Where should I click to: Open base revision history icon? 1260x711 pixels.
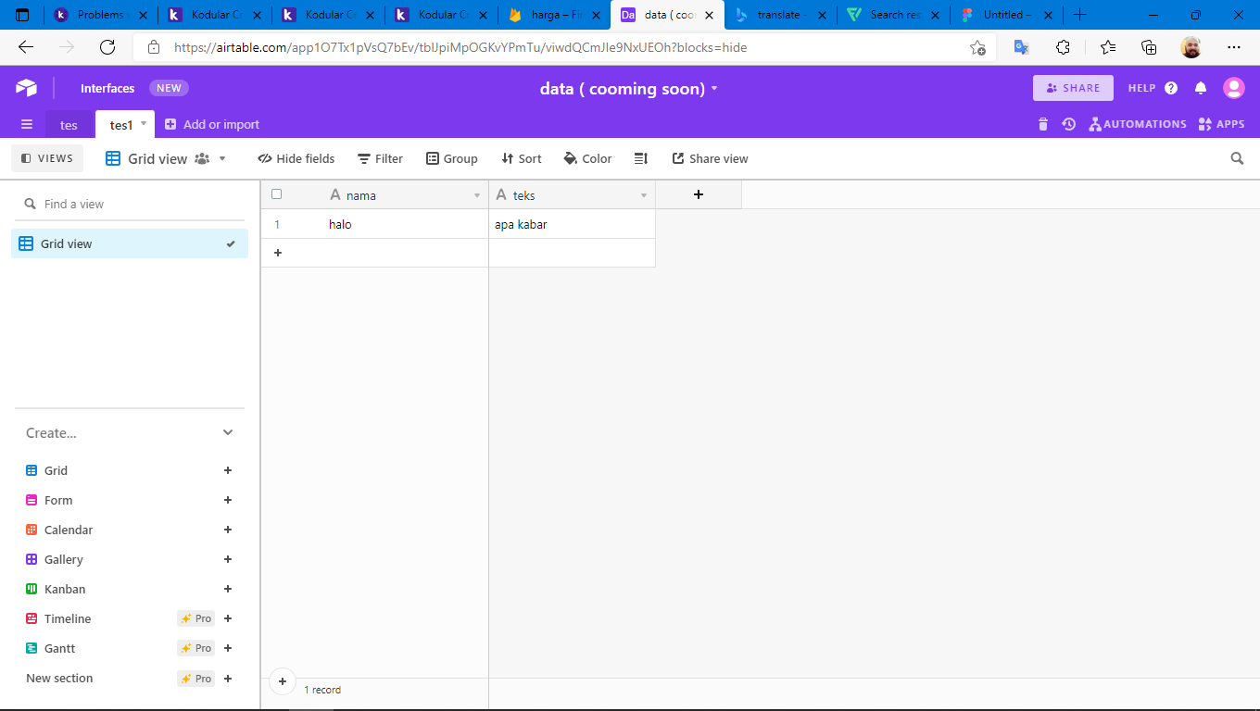tap(1068, 124)
